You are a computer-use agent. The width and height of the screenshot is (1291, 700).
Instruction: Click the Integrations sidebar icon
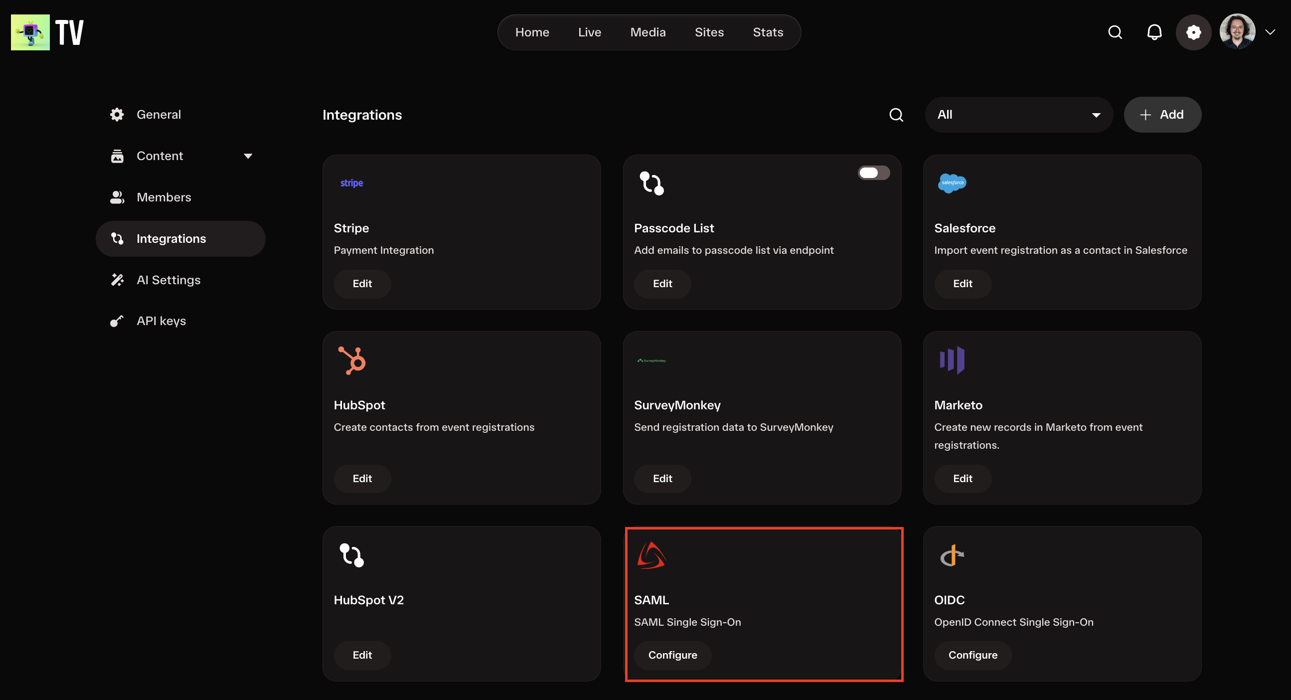pos(117,239)
